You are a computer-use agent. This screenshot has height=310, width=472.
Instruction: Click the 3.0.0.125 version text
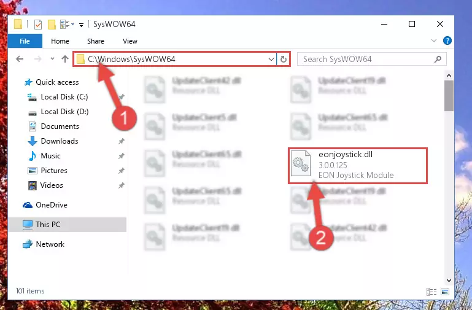333,165
